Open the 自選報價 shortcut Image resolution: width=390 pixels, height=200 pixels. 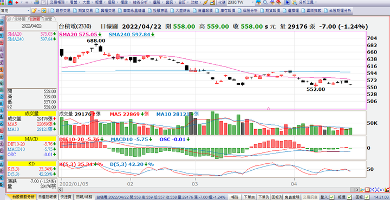point(203,11)
